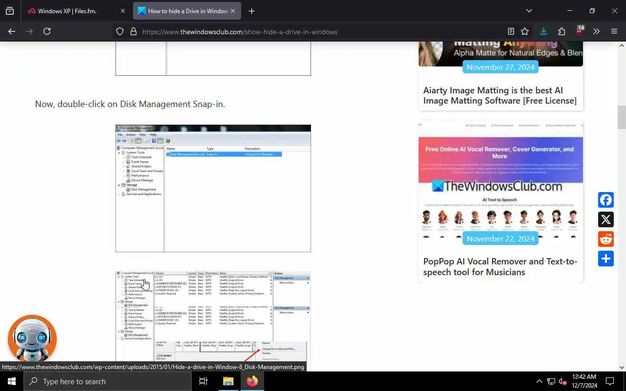Screen dimensions: 626x391
Task: Go back to previous page
Action: (12, 31)
